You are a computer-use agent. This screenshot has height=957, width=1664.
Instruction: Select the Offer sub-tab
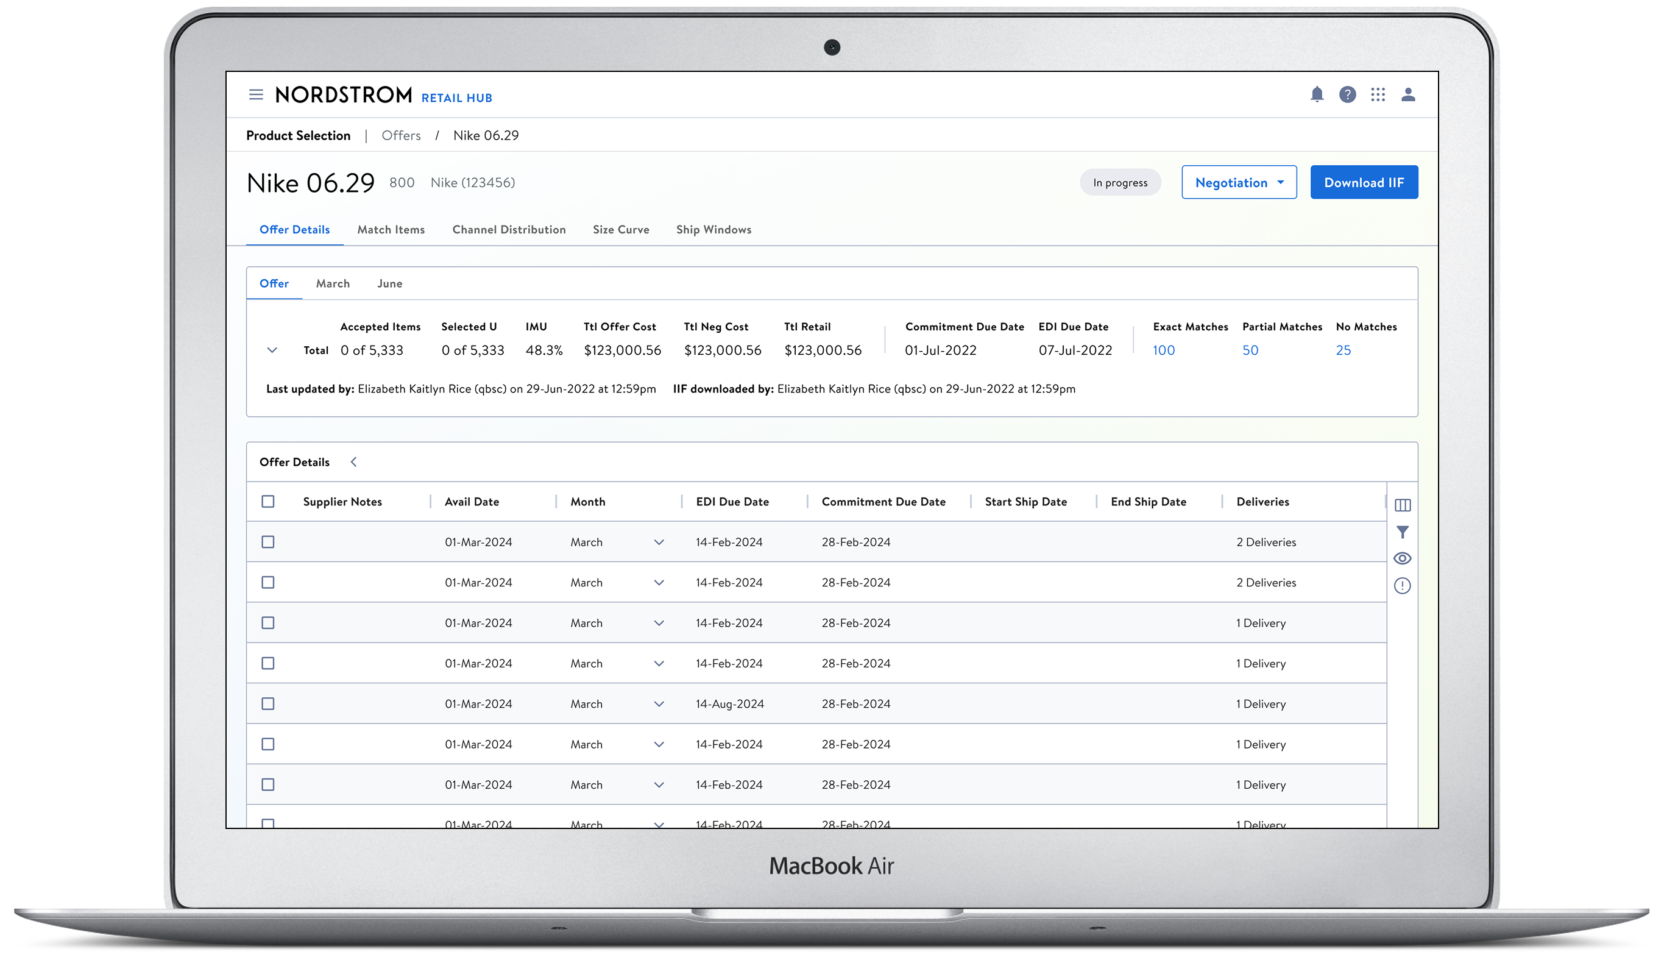coord(274,283)
